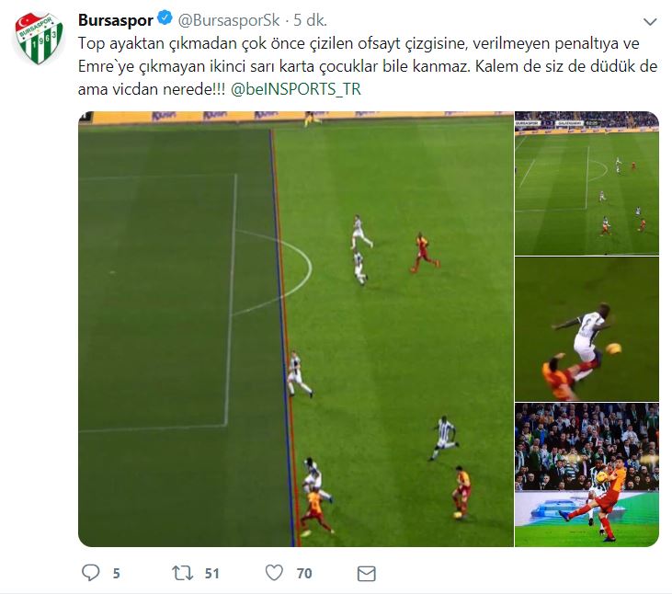View the top-right pitch overview photo
This screenshot has width=672, height=594.
tap(587, 183)
